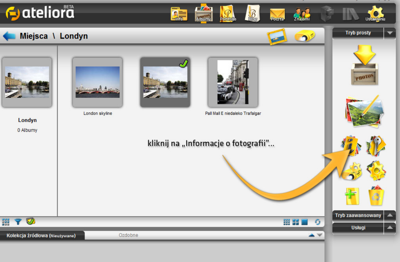Click Tryb prosty header
This screenshot has height=262, width=400.
[x=358, y=33]
